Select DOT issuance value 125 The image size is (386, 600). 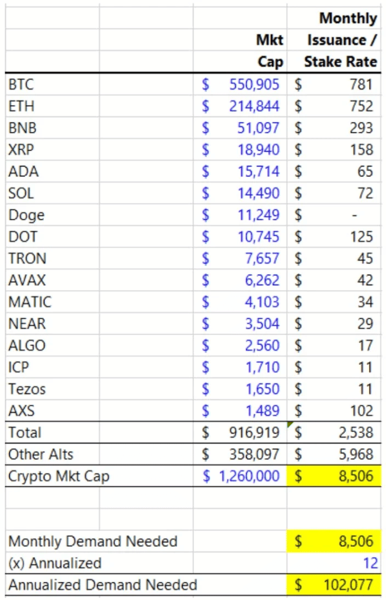point(361,237)
